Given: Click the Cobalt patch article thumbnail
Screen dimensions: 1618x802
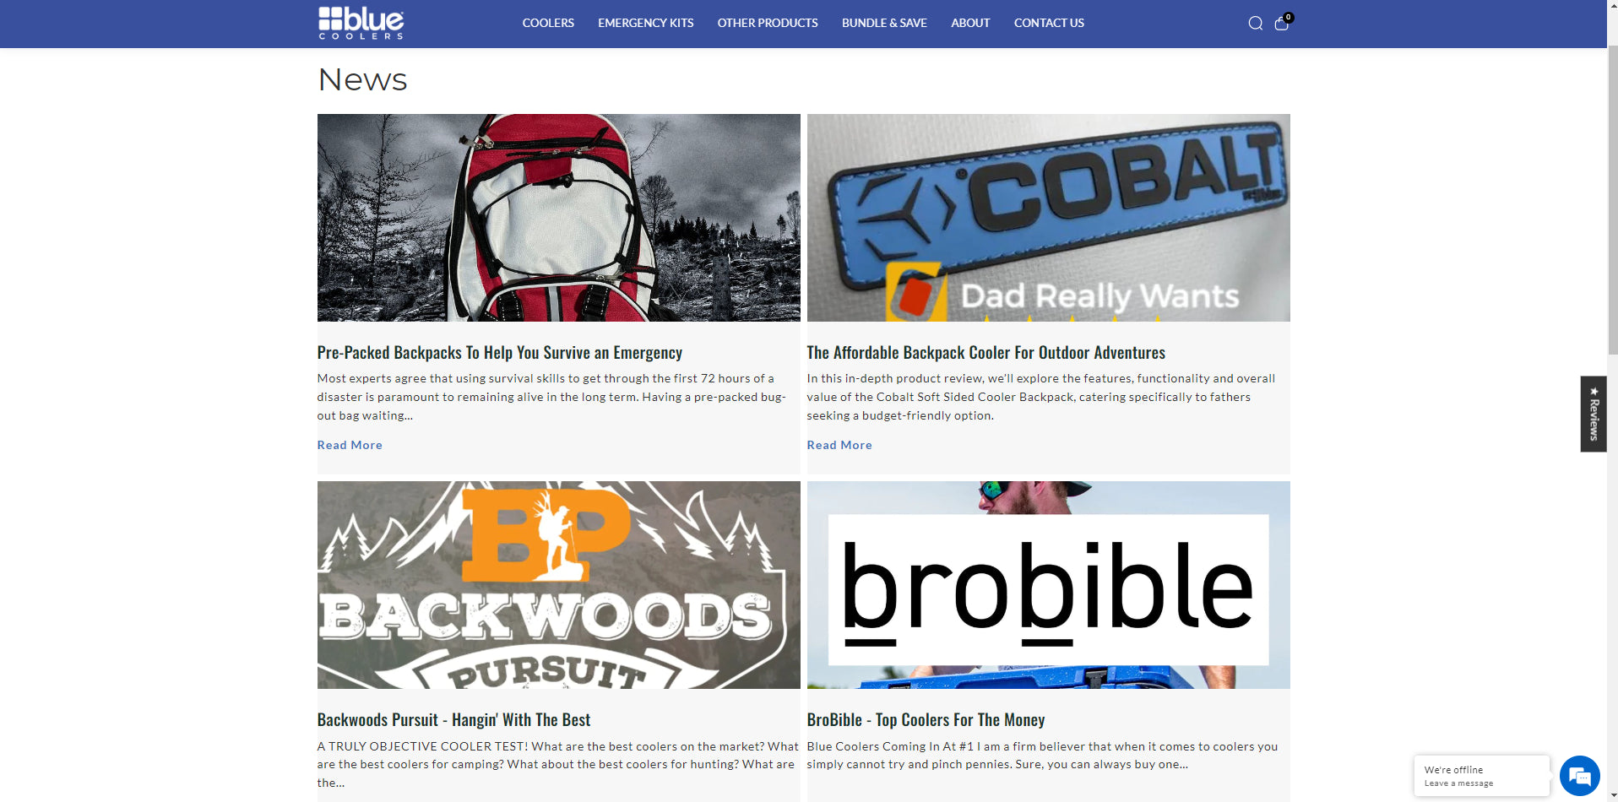Looking at the screenshot, I should click(x=1049, y=218).
